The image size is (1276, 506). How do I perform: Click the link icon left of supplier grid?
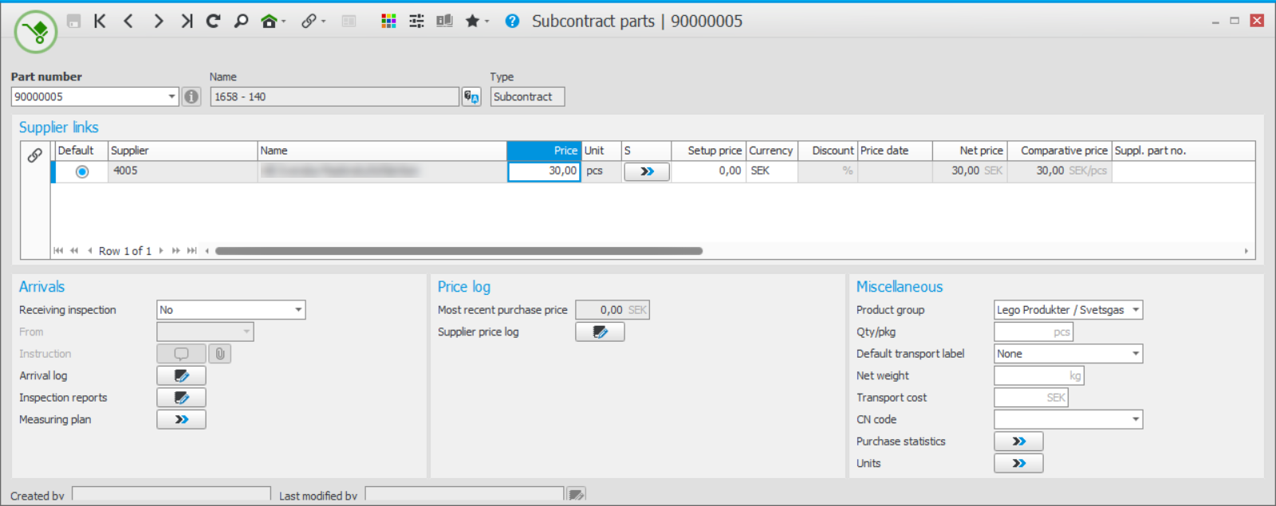tap(35, 155)
